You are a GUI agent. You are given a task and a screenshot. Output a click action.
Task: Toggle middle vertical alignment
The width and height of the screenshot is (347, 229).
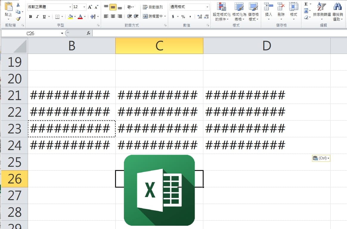[x=113, y=7]
